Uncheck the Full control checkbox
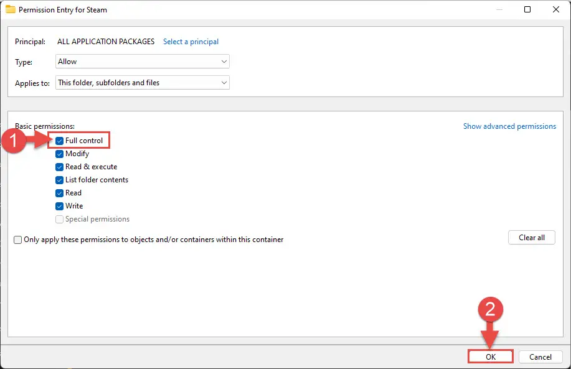The height and width of the screenshot is (369, 571). (x=59, y=141)
